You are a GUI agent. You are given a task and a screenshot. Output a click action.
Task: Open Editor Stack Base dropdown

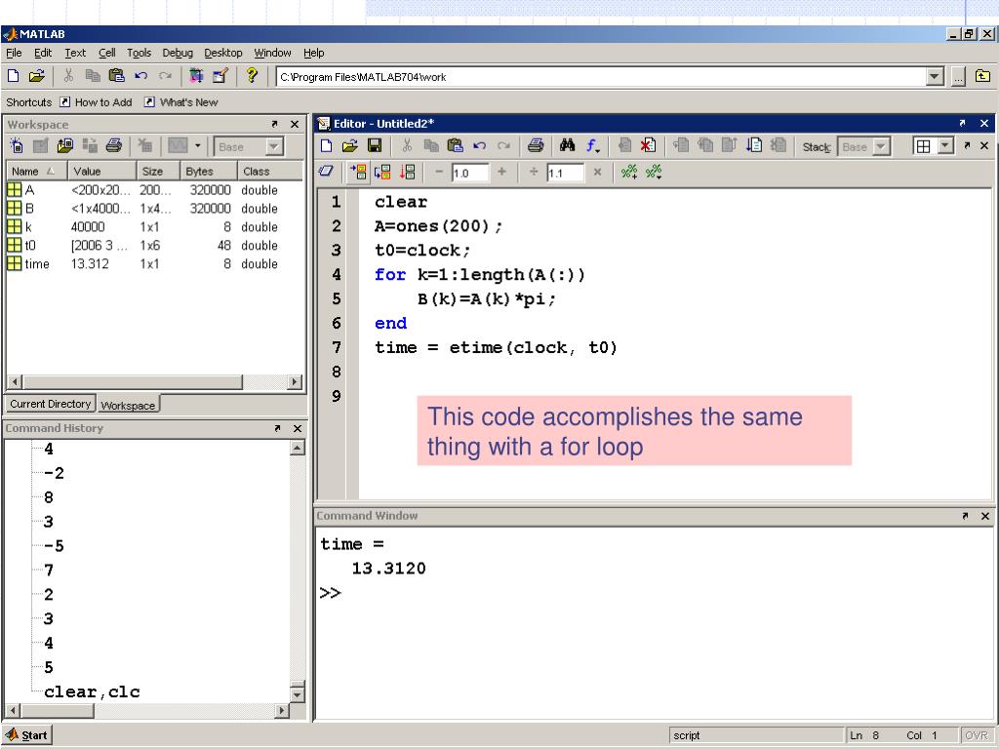(x=881, y=147)
